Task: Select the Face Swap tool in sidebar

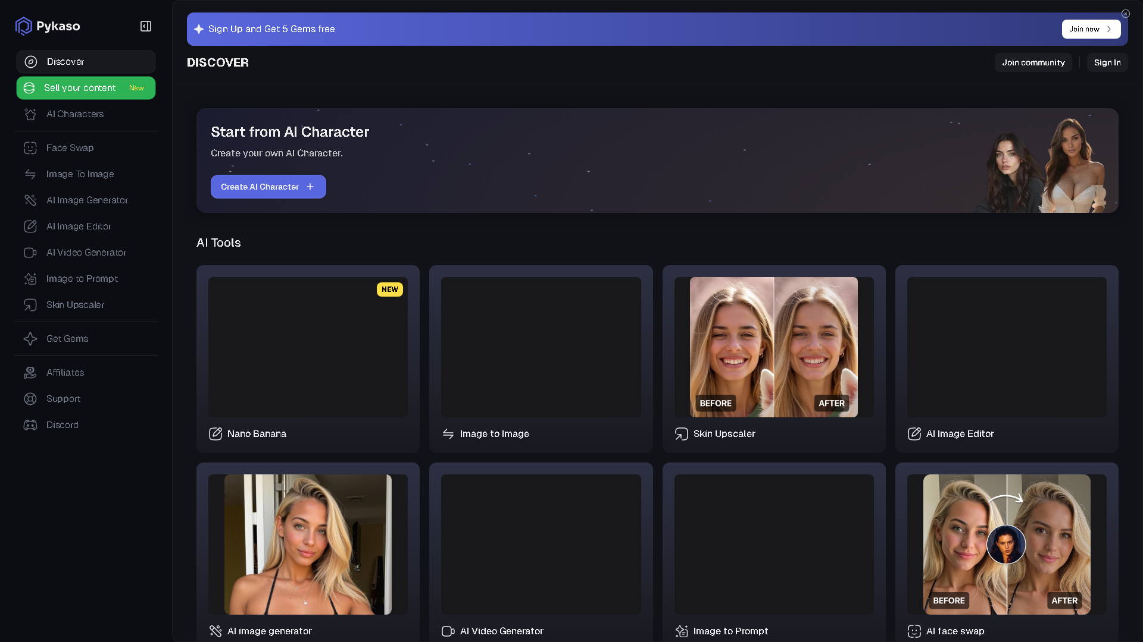Action: pos(70,147)
